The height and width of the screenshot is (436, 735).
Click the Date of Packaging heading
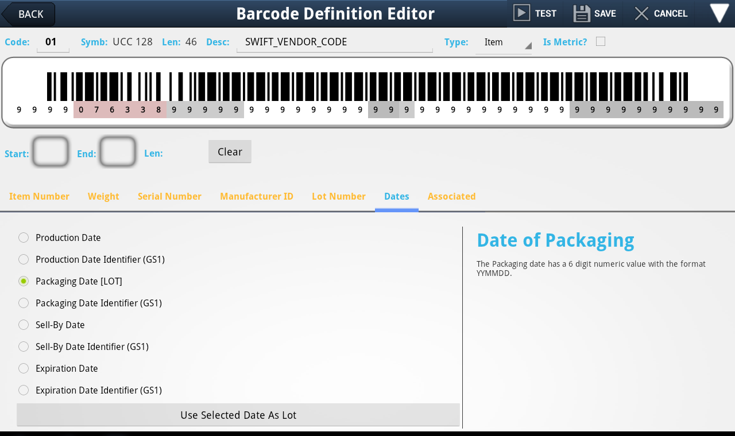point(555,240)
